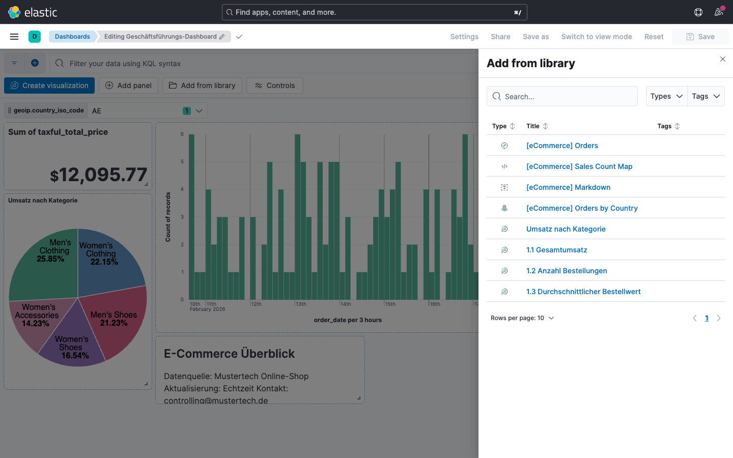Navigate to the Dashboards breadcrumb

click(72, 36)
